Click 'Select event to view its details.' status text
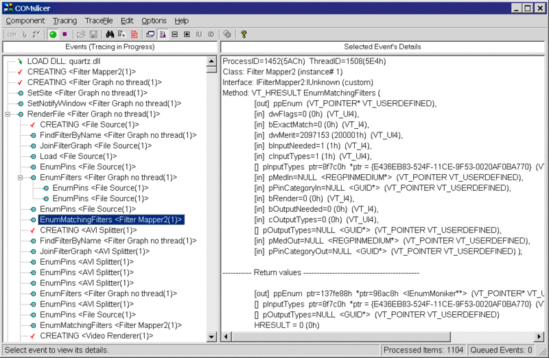 (57, 350)
